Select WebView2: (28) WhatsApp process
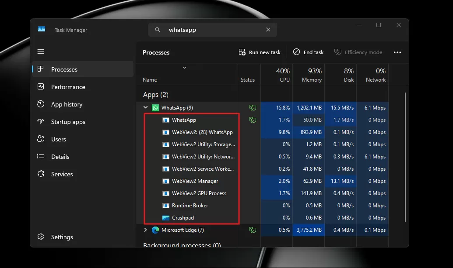453x268 pixels. click(x=262, y=132)
